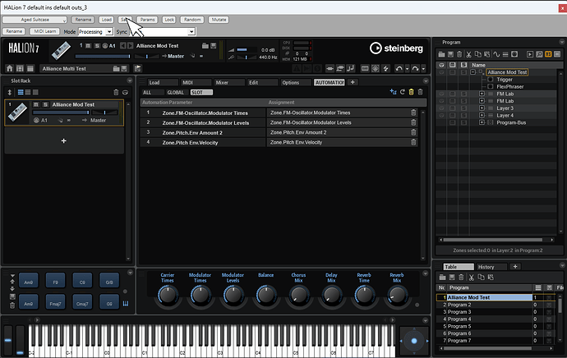Toggle mute on Alliance Mod Test slot
The height and width of the screenshot is (358, 567).
pos(37,105)
